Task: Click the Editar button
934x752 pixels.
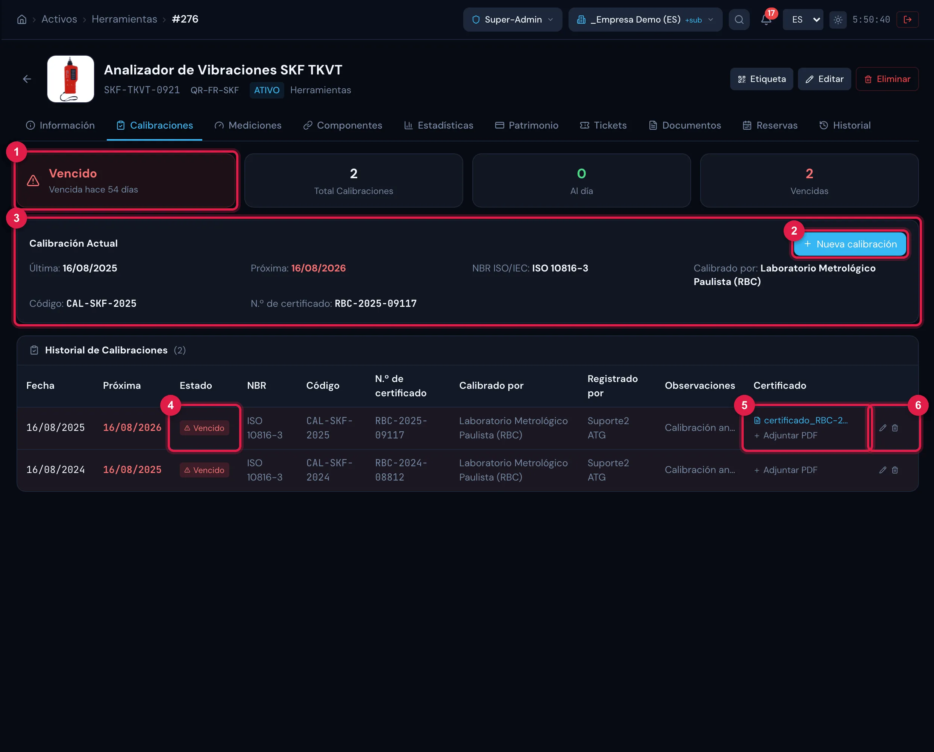Action: coord(824,79)
